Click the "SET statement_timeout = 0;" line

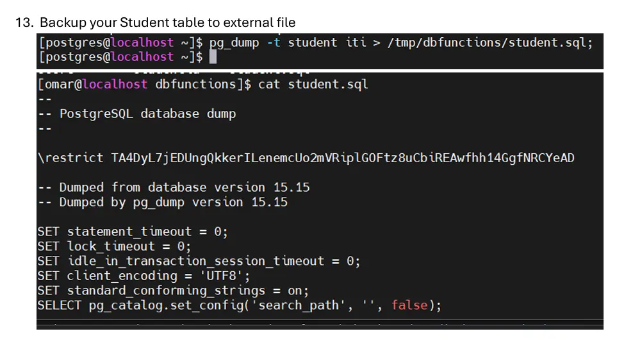[x=132, y=231]
